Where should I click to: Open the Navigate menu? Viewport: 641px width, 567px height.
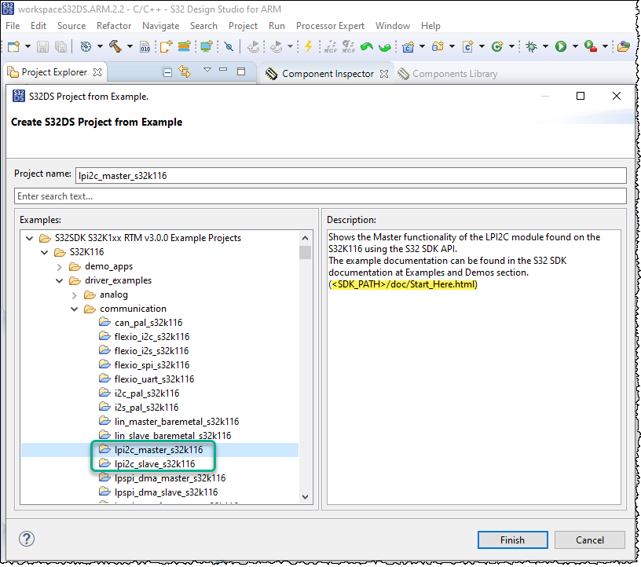[x=161, y=26]
